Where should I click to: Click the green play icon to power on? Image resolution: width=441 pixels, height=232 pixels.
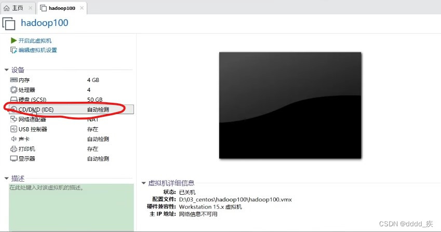click(14, 40)
